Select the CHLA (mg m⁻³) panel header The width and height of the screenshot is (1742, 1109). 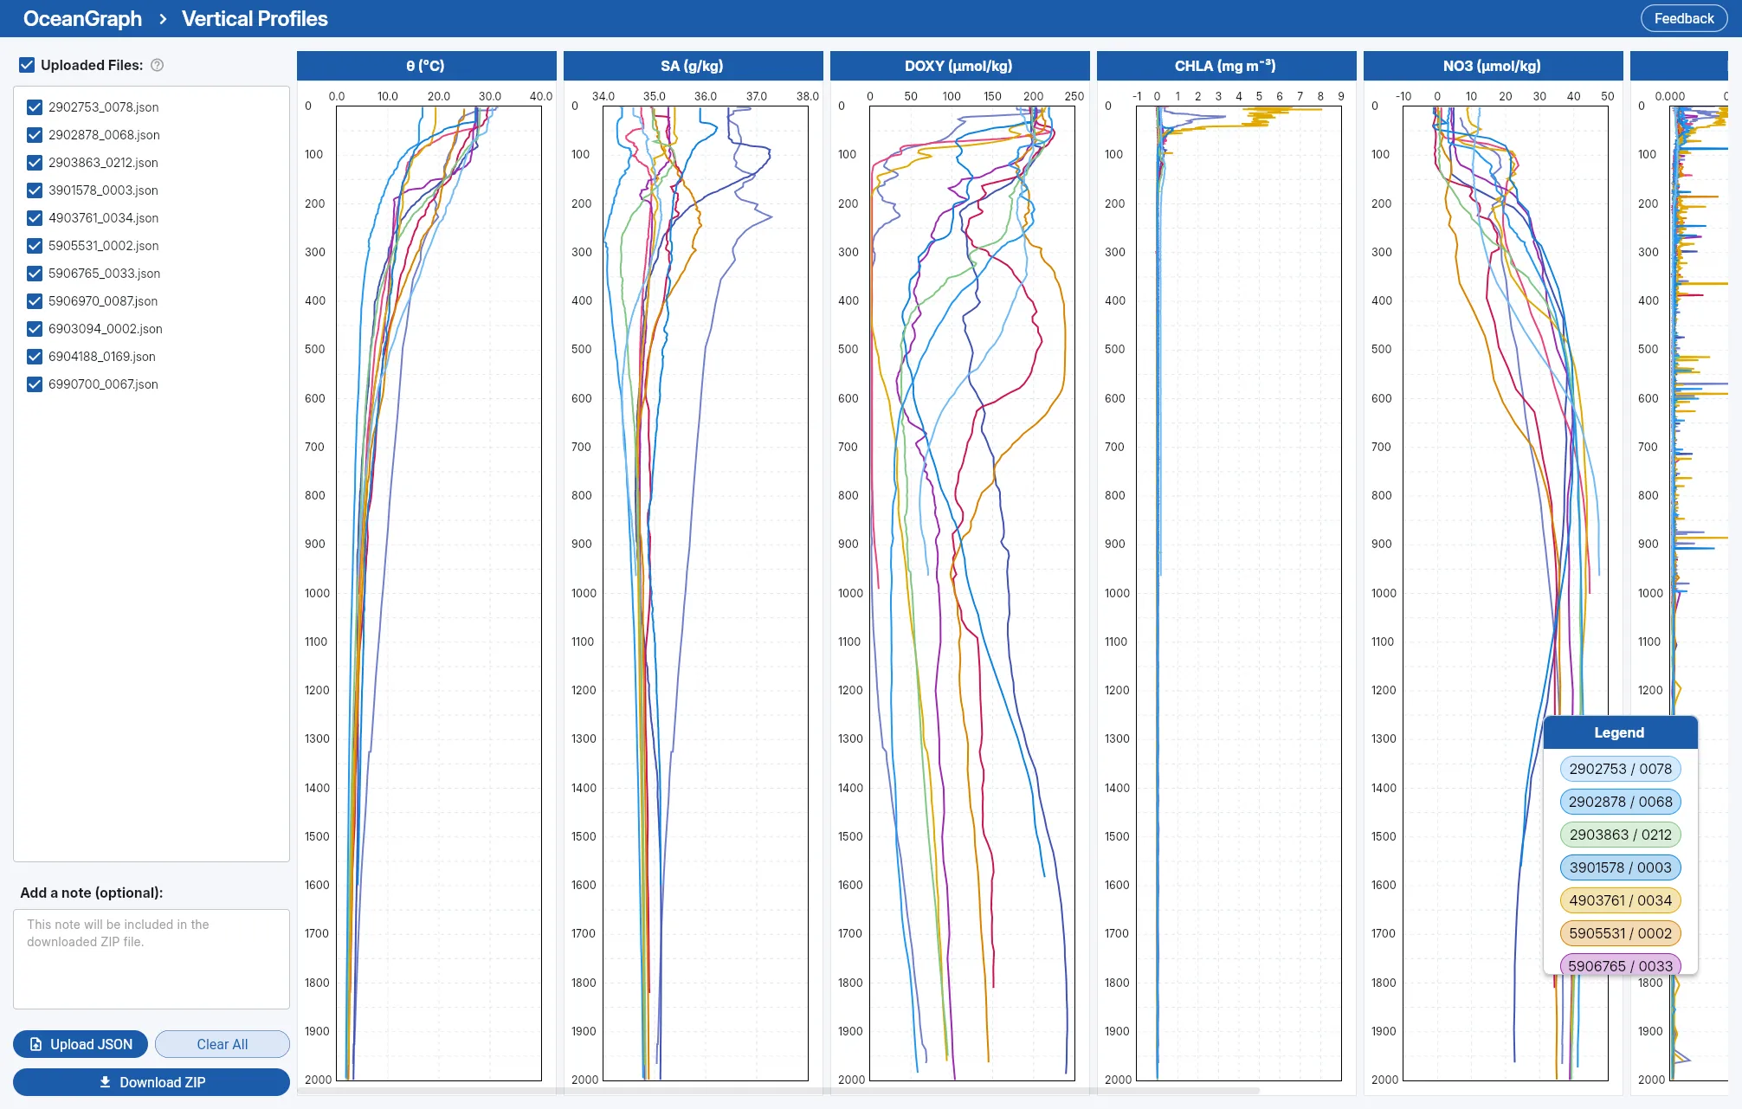click(1226, 66)
